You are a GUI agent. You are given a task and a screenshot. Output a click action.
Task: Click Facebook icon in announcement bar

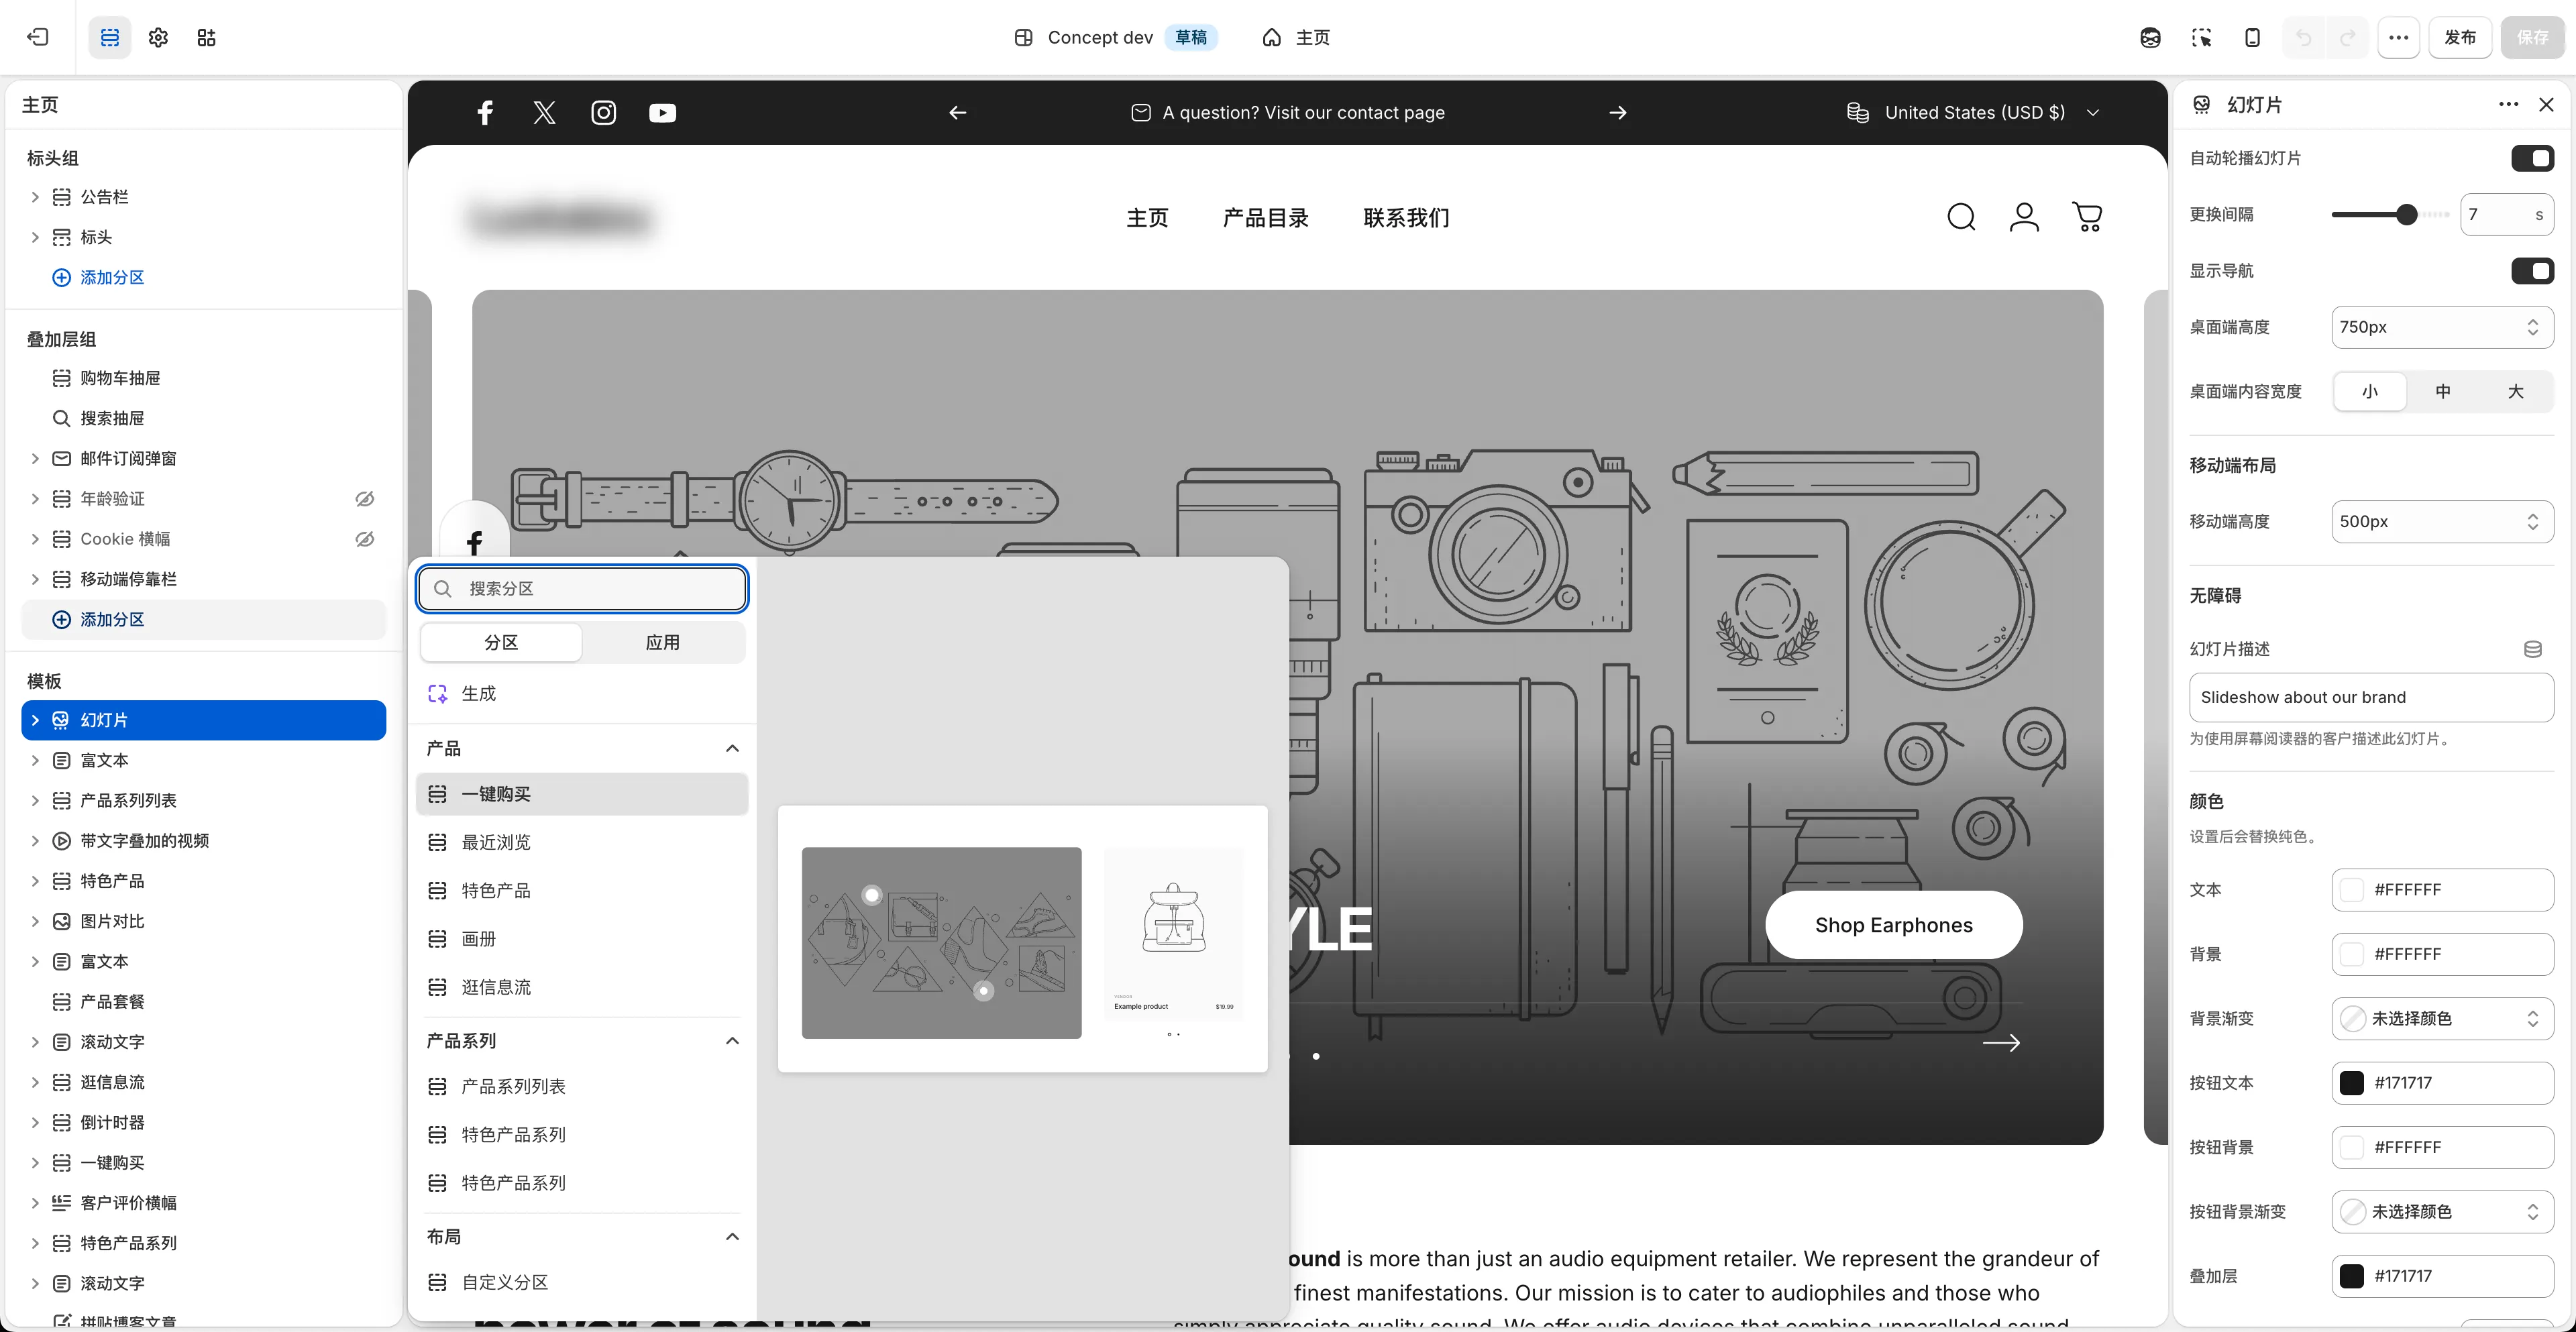point(485,112)
